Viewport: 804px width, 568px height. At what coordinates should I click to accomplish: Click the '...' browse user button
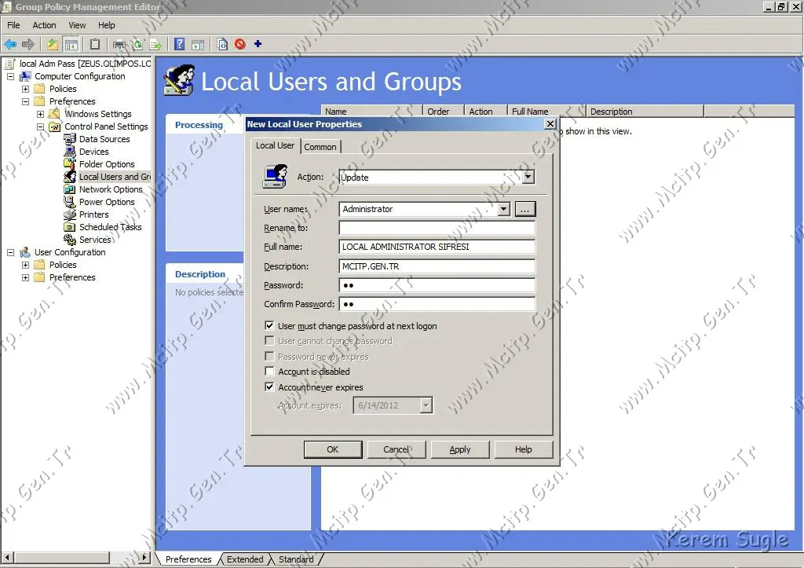coord(525,209)
